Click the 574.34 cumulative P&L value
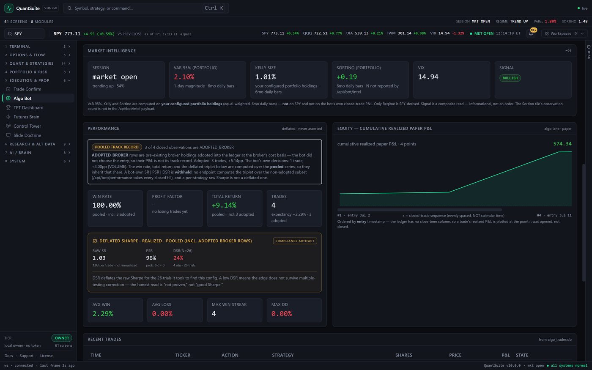Screen dimensions: 592x370 tap(562, 144)
